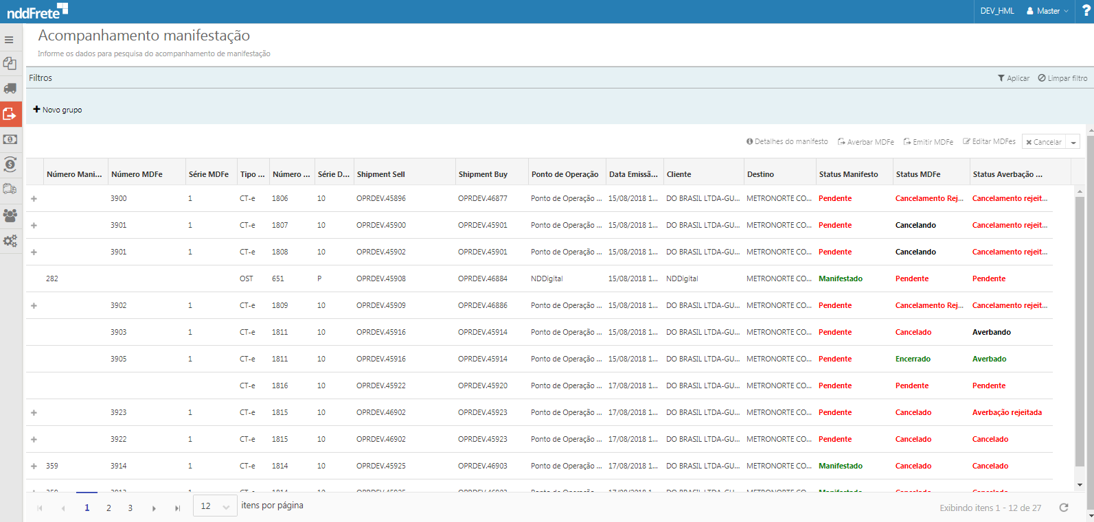The image size is (1094, 522).
Task: Open the Cancelar split-button dropdown arrow
Action: click(x=1073, y=142)
